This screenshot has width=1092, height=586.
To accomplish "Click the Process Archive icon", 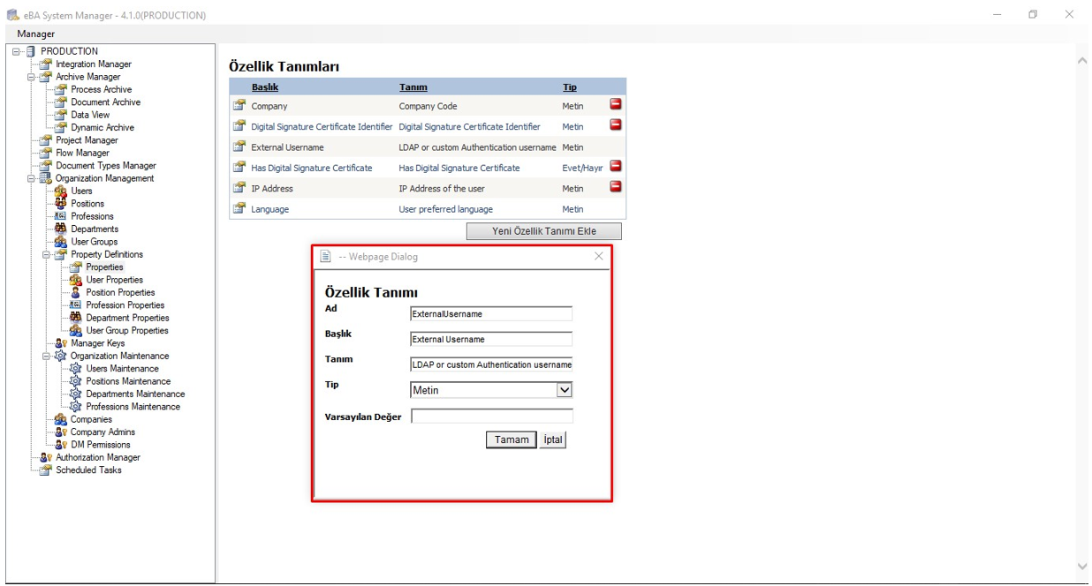I will pyautogui.click(x=60, y=90).
